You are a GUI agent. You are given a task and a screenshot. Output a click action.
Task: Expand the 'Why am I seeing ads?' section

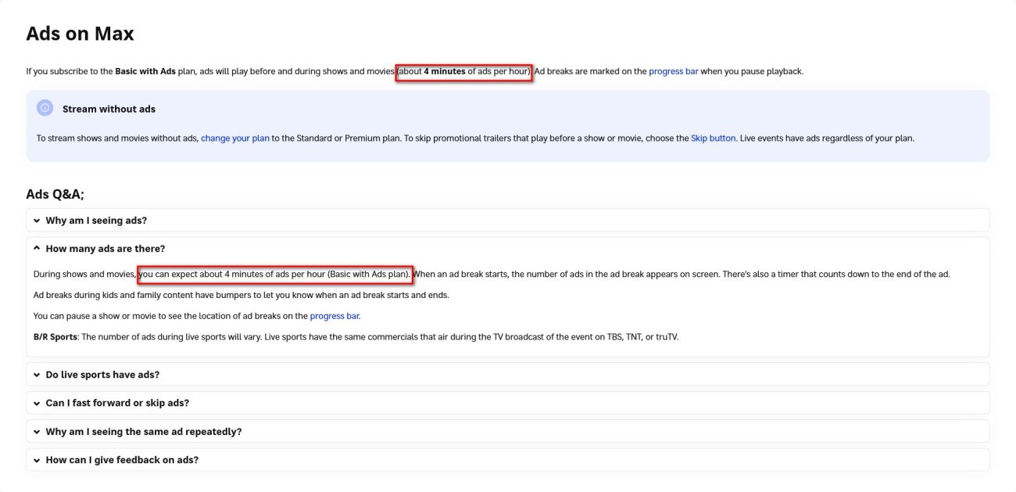pyautogui.click(x=96, y=221)
